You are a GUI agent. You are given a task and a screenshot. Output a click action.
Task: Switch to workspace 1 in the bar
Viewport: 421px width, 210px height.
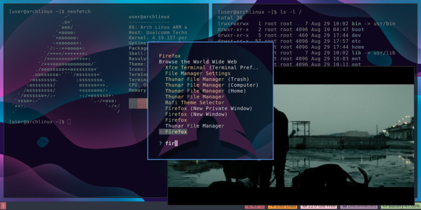click(x=3, y=207)
